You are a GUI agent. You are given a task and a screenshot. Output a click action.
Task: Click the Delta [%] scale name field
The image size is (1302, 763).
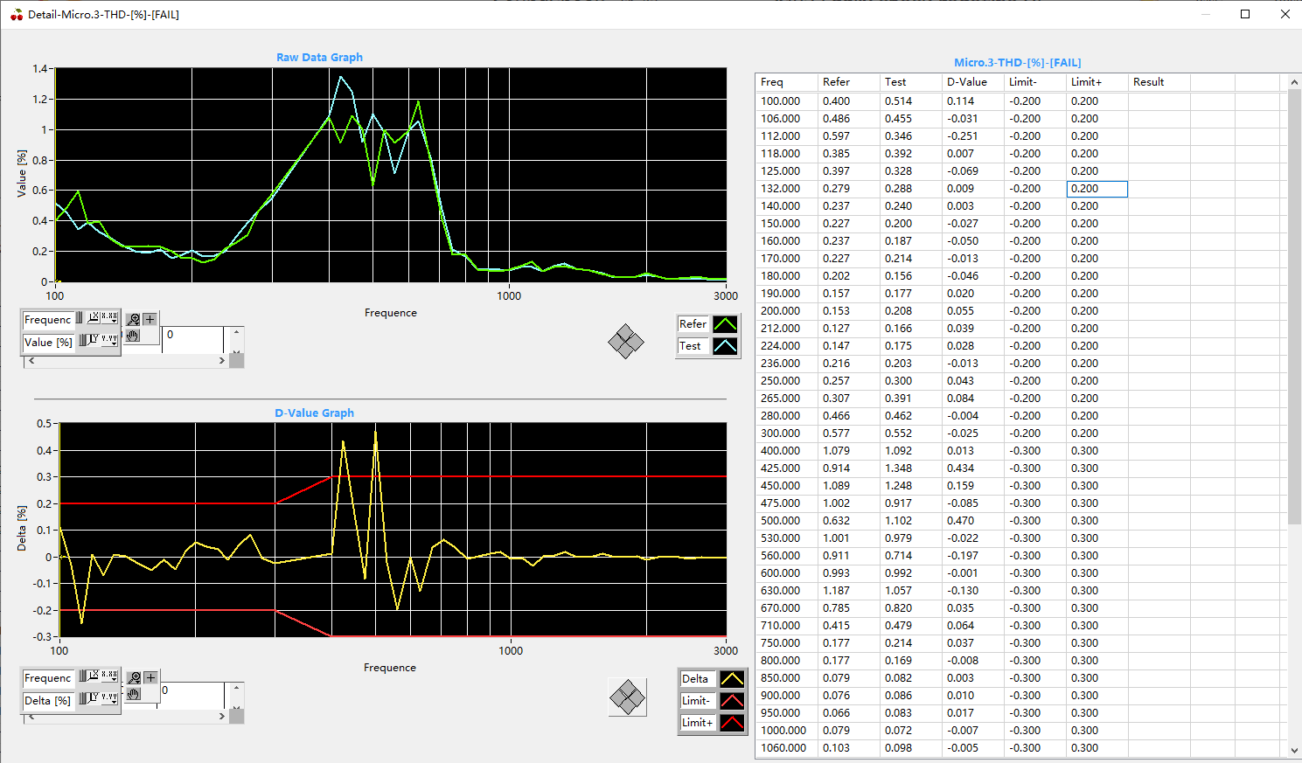[x=49, y=701]
